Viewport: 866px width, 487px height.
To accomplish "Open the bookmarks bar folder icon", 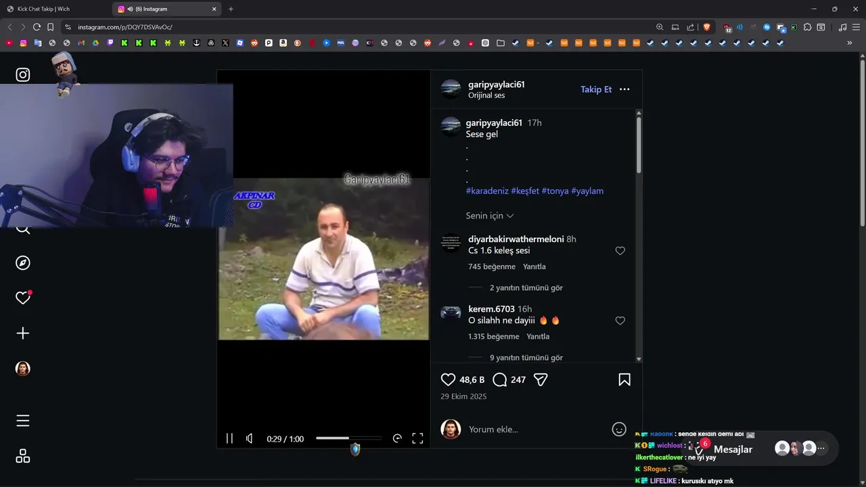I will [500, 43].
